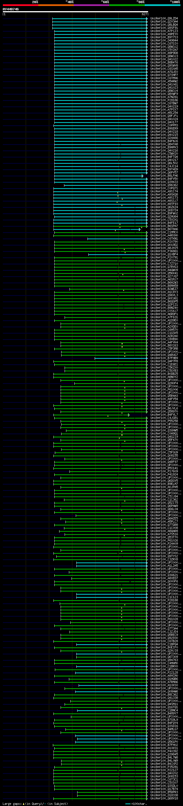Select hit label UniRef100_B7G9L9
Viewport: 183px width, 806px height.
(x=164, y=720)
